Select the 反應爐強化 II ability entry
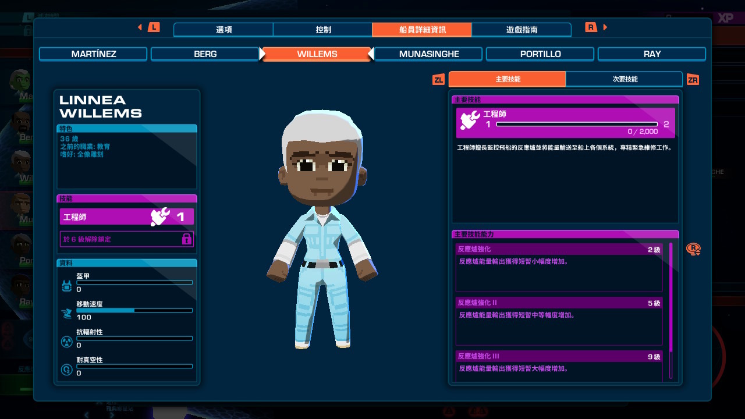 559,321
